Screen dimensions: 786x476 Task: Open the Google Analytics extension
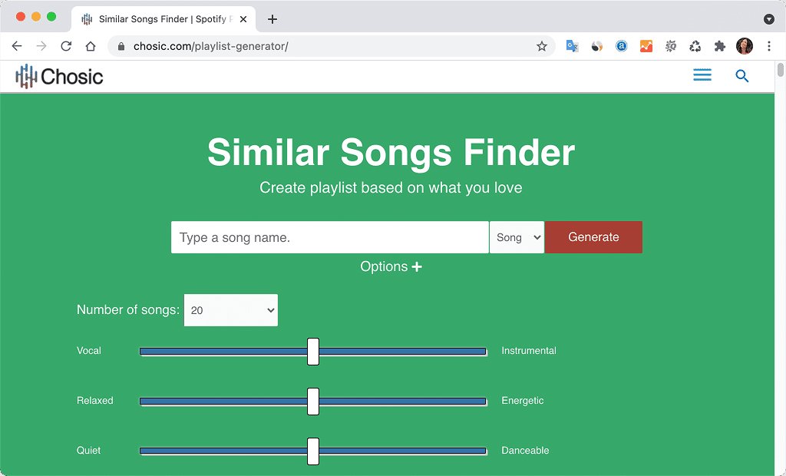[646, 46]
